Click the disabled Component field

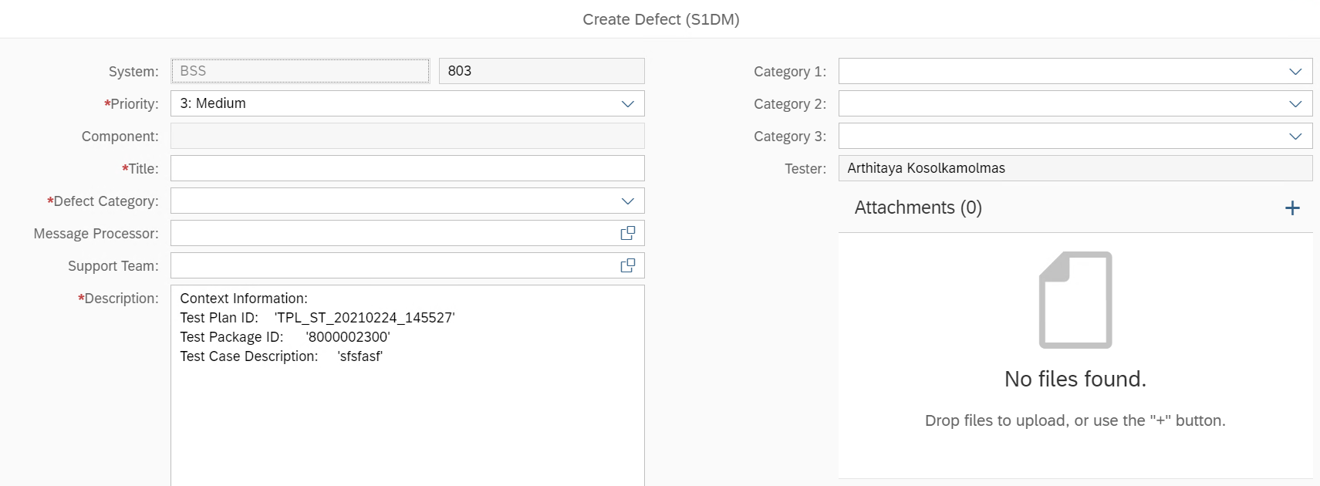[407, 136]
